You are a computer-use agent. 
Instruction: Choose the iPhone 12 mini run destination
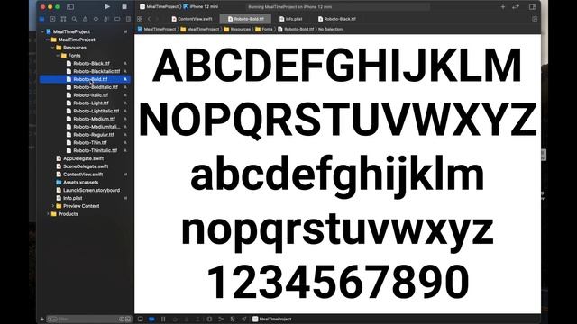click(x=200, y=6)
